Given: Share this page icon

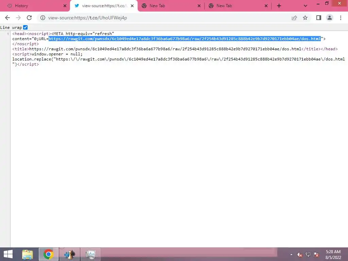Looking at the screenshot, I should (294, 18).
